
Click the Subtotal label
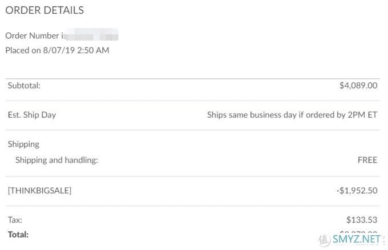pyautogui.click(x=24, y=86)
